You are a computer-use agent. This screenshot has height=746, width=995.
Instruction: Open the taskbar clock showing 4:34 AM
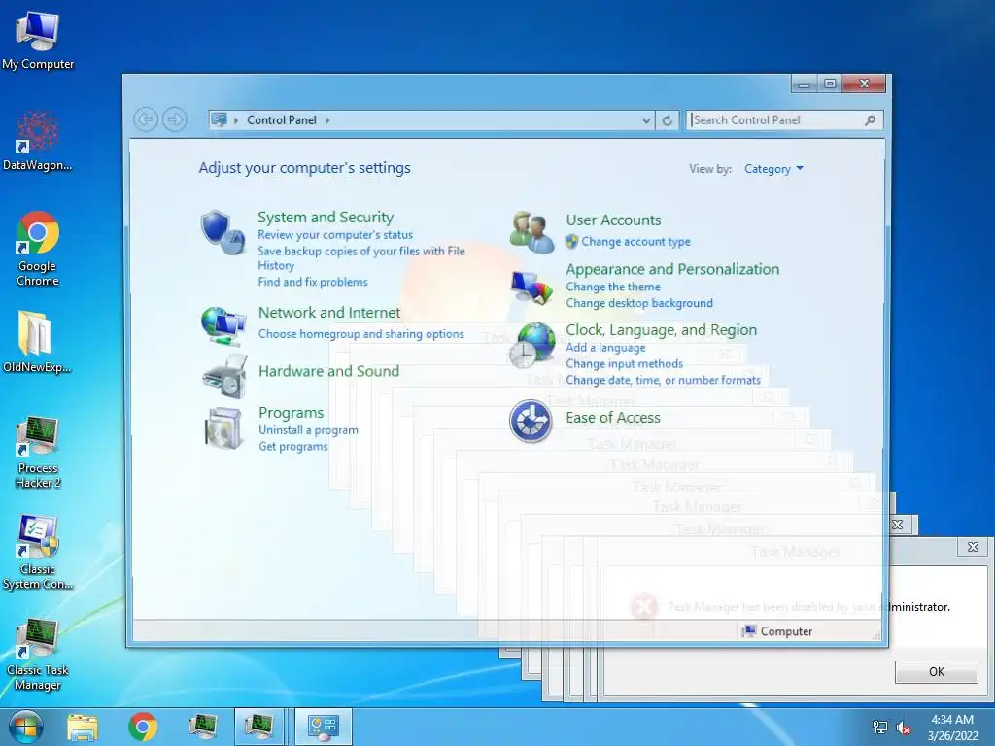click(952, 728)
